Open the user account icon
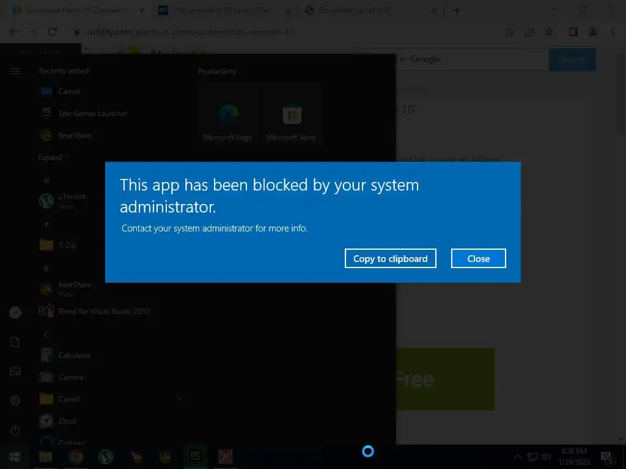 [15, 313]
